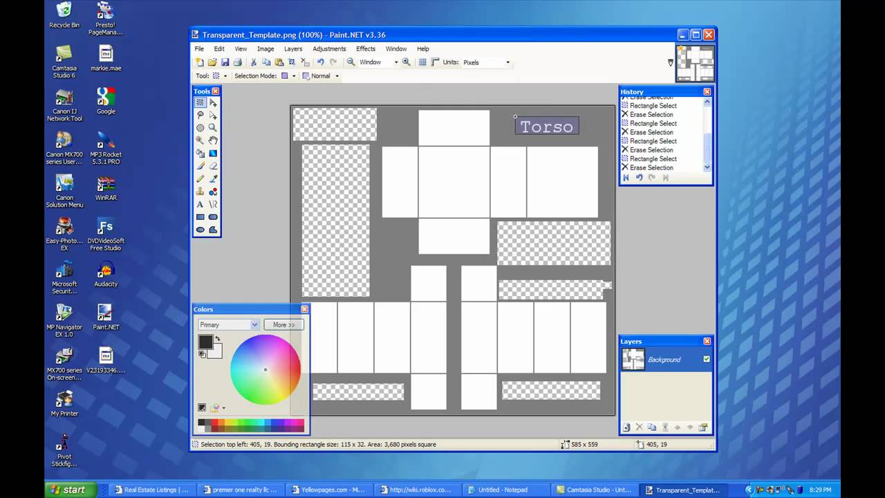
Task: Expand the image list arrow
Action: click(670, 62)
